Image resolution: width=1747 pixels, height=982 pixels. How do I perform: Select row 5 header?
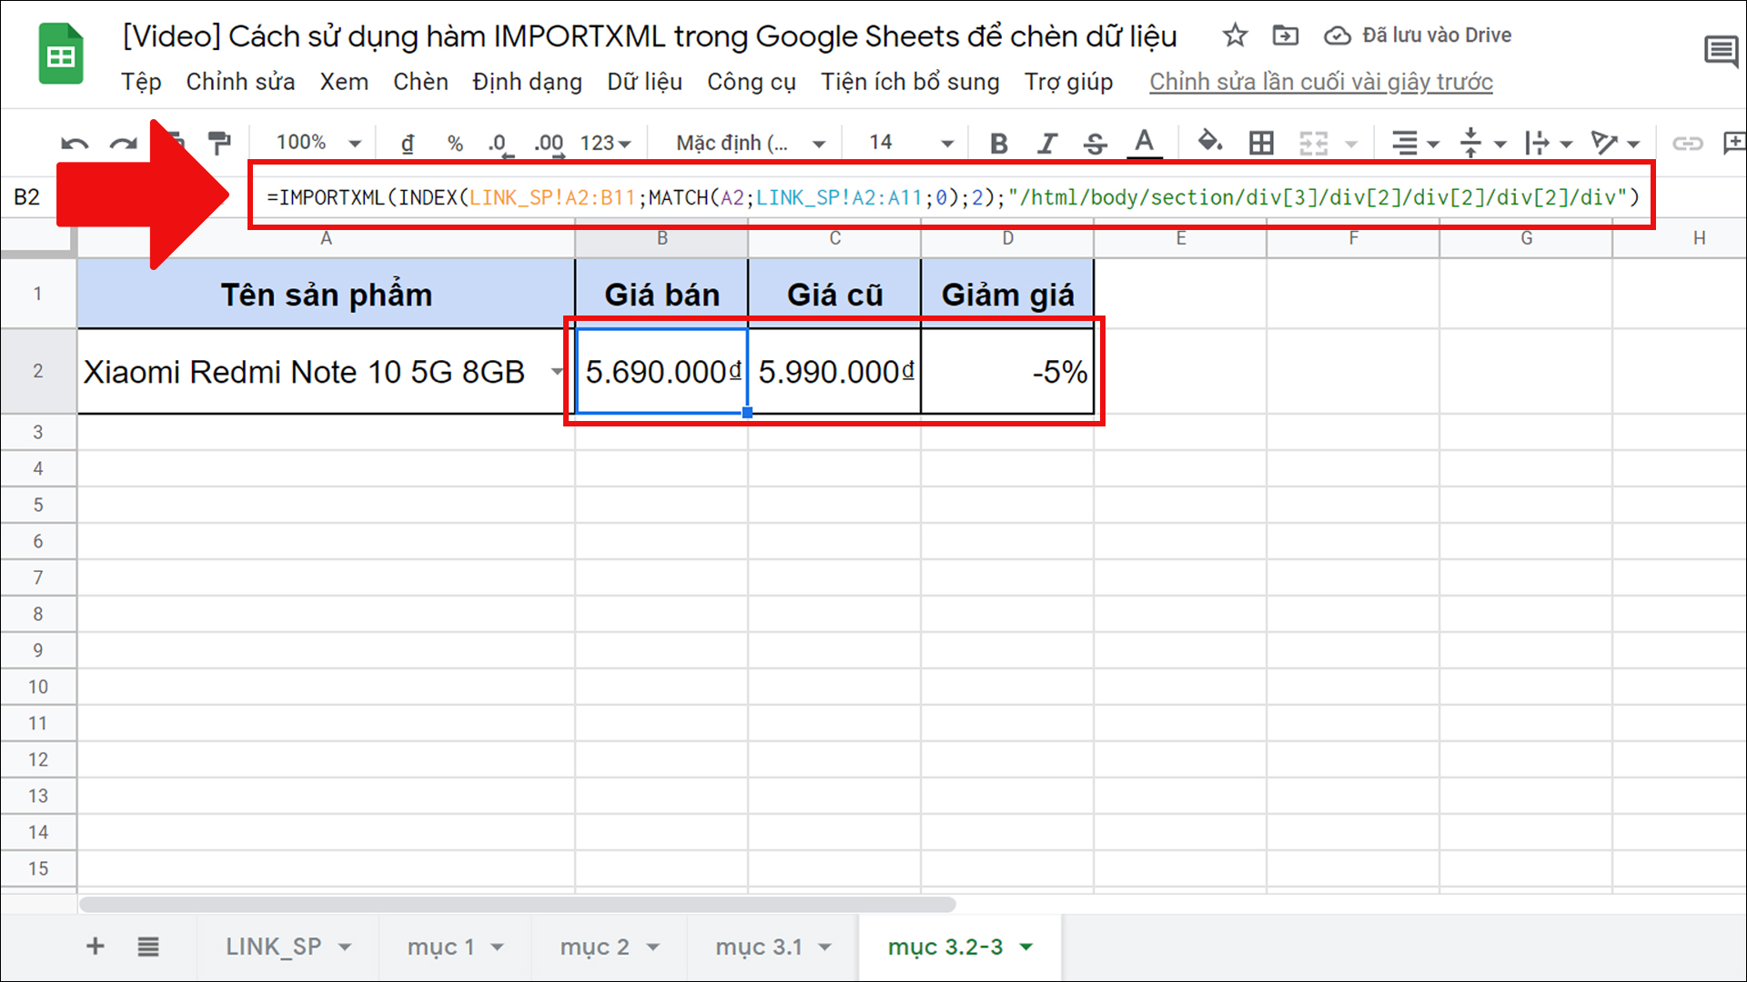coord(38,505)
